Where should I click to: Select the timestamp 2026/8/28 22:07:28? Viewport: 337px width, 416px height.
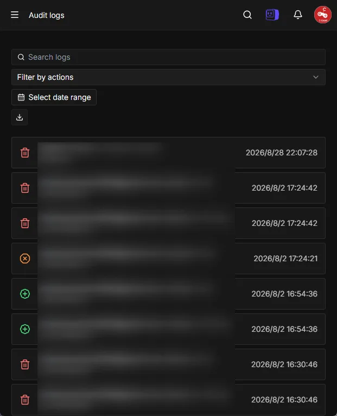point(281,153)
